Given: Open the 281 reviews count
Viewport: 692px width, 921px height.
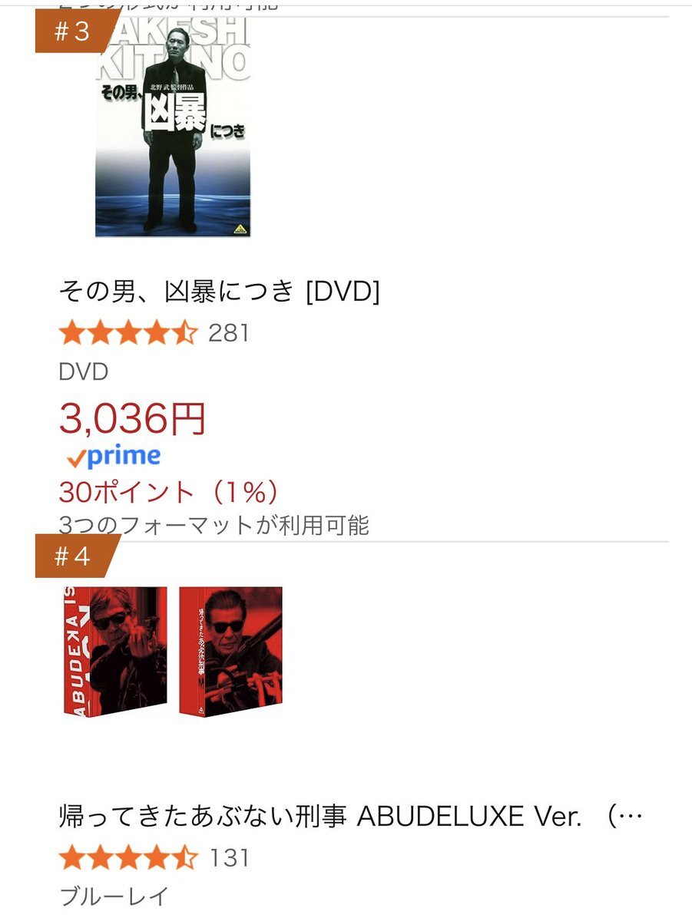Looking at the screenshot, I should point(229,334).
